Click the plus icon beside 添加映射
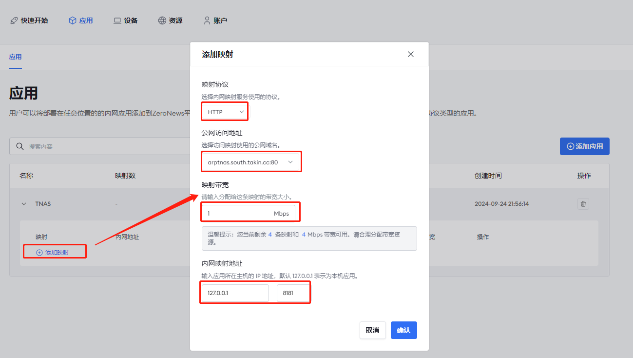 click(39, 253)
